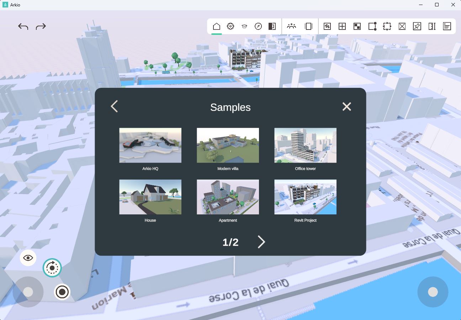Open the compass navigation tool

click(258, 26)
